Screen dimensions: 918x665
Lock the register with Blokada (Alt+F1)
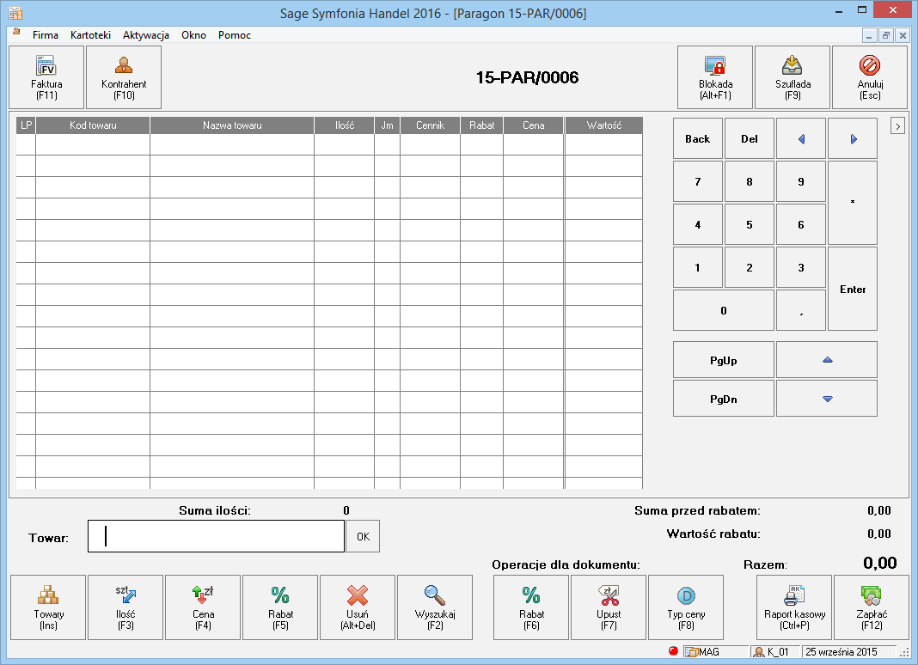click(x=715, y=77)
